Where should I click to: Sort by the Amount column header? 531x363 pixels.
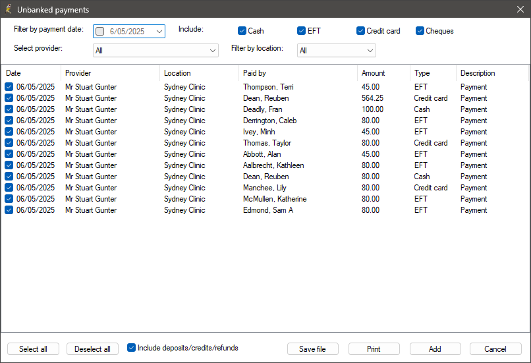click(x=383, y=73)
